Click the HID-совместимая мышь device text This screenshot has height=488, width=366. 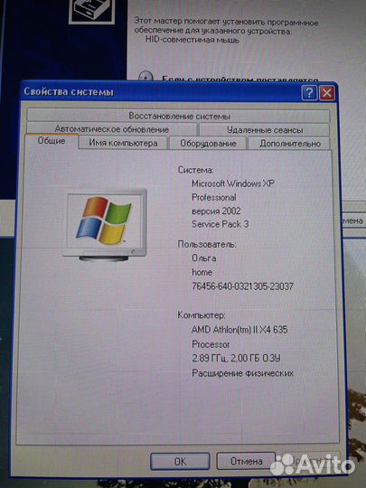coord(192,40)
